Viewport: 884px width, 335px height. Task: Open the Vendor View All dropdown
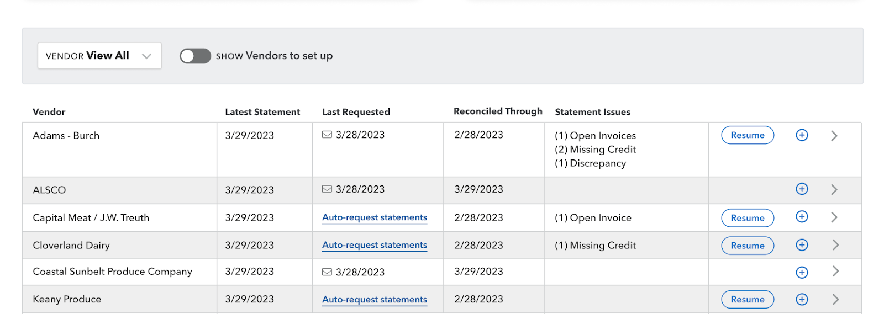(99, 56)
